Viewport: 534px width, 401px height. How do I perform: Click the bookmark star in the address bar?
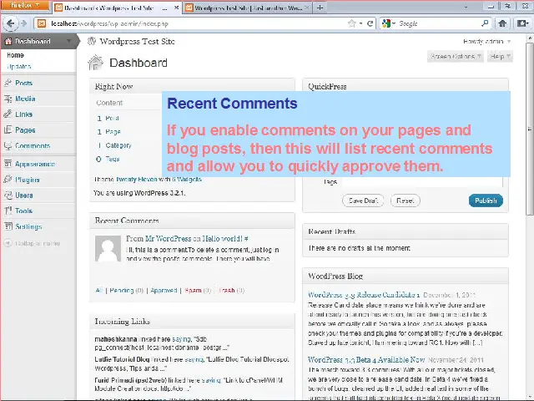352,23
